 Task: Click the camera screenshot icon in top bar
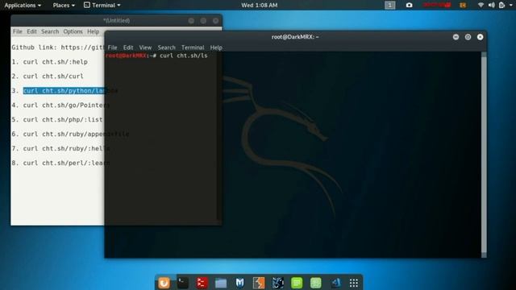[409, 5]
